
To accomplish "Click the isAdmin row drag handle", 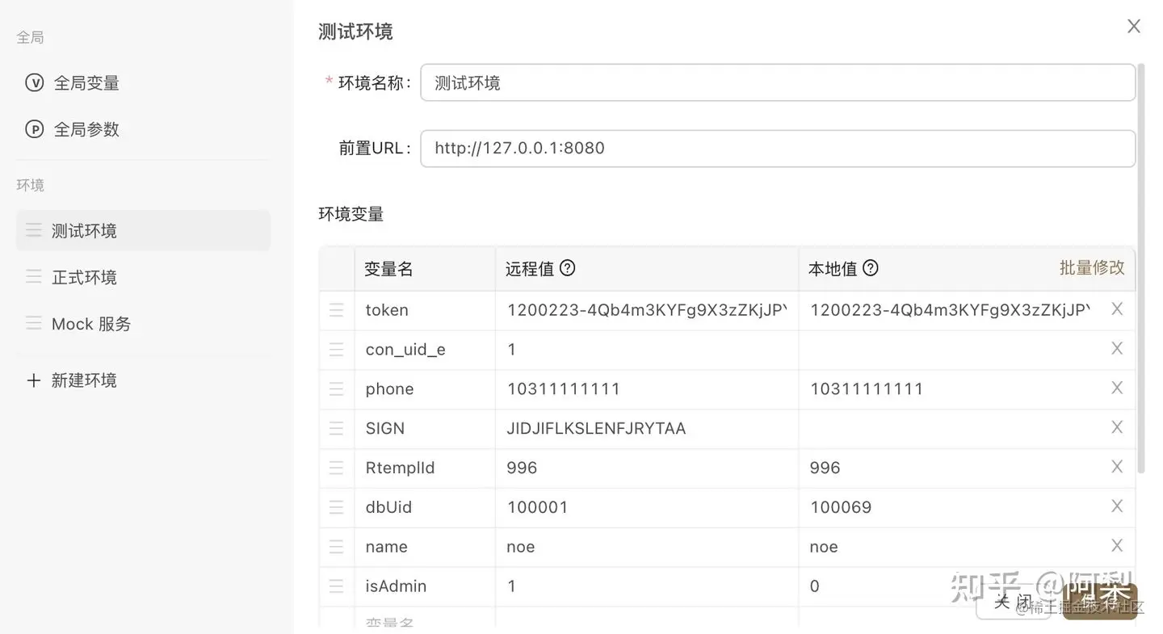I will 336,586.
